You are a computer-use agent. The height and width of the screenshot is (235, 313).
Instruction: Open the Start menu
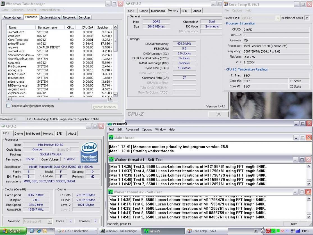click(13, 231)
